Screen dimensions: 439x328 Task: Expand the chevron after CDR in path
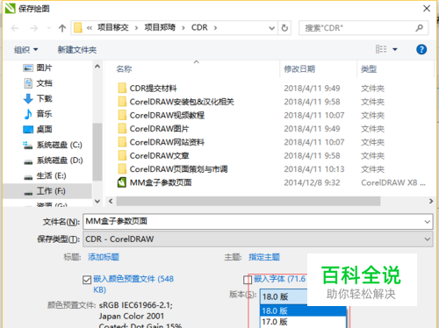(x=215, y=28)
